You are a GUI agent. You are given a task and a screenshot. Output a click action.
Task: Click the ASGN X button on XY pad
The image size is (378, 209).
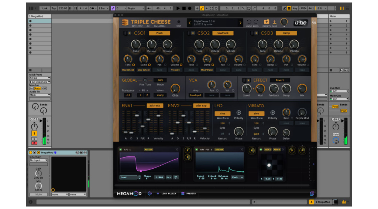pos(267,149)
